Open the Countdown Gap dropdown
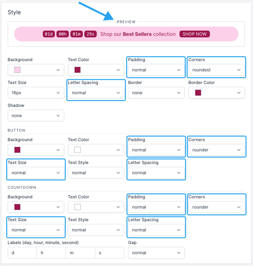 click(156, 253)
